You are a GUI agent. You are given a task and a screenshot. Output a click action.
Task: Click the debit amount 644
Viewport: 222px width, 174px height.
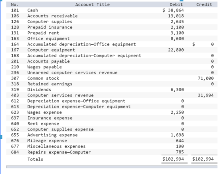pyautogui.click(x=180, y=140)
